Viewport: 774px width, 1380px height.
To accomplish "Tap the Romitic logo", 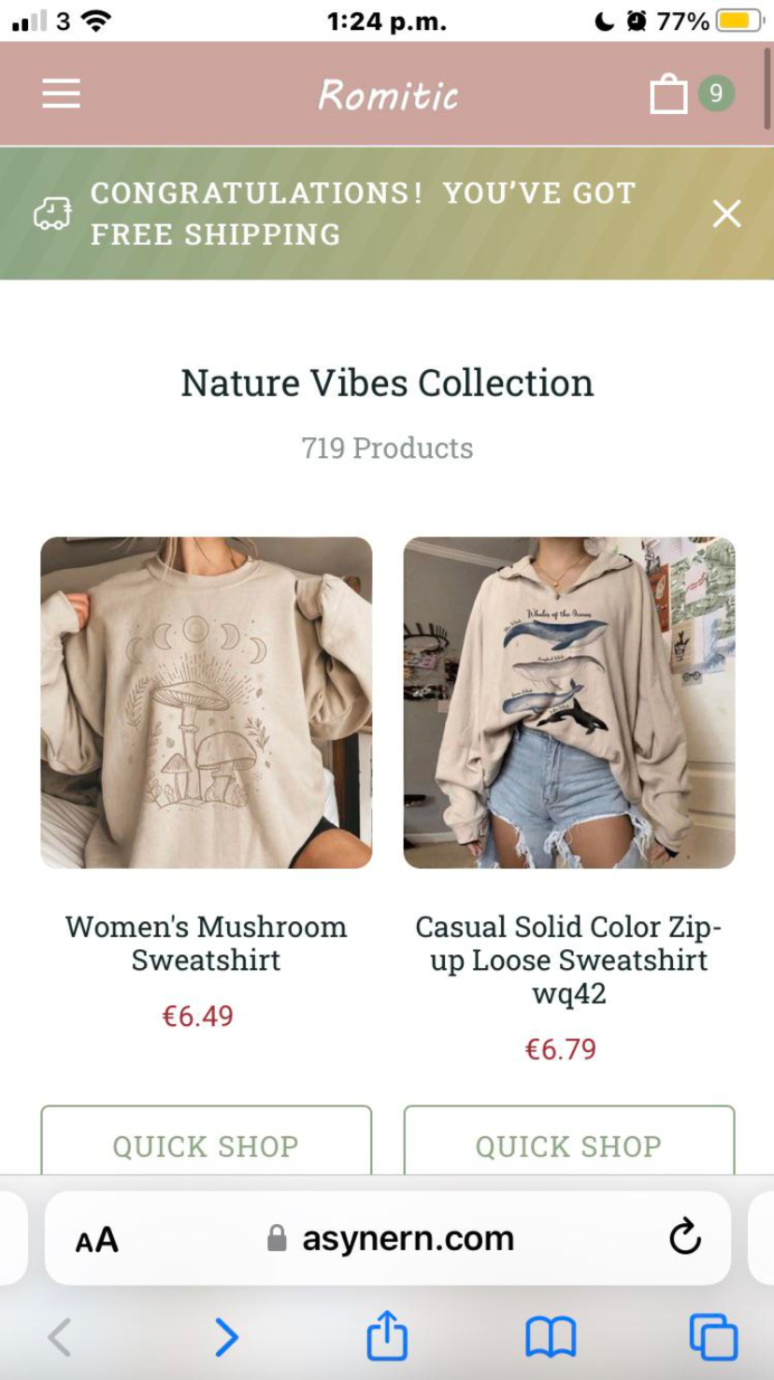I will tap(388, 94).
